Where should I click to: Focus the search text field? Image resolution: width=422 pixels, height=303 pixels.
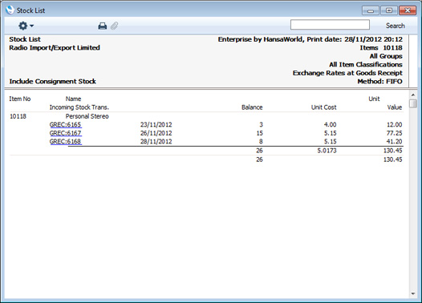(330, 25)
